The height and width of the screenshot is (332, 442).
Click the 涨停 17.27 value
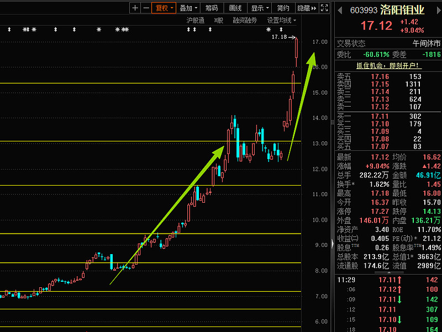[x=380, y=212]
